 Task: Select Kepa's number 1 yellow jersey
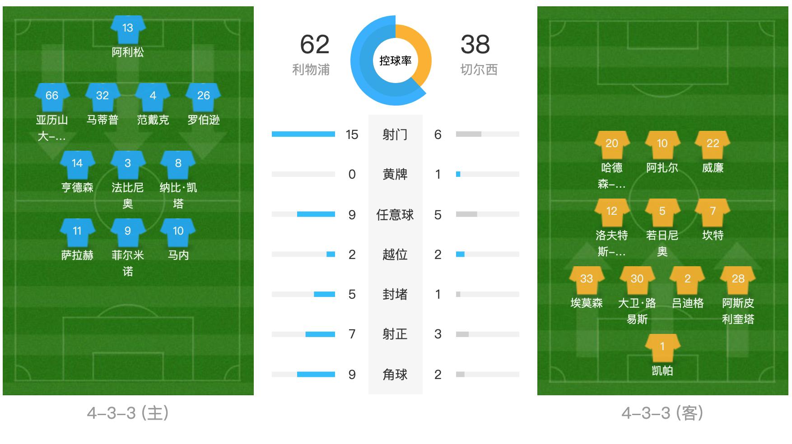click(x=662, y=347)
